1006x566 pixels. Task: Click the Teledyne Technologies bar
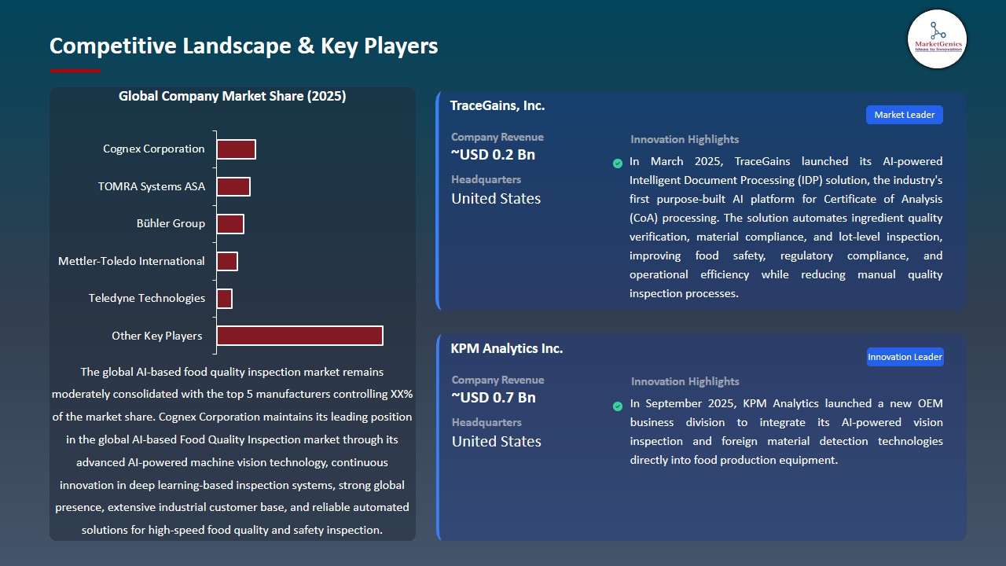pos(224,299)
